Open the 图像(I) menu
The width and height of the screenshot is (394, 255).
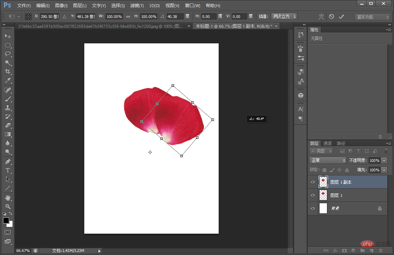click(x=61, y=5)
